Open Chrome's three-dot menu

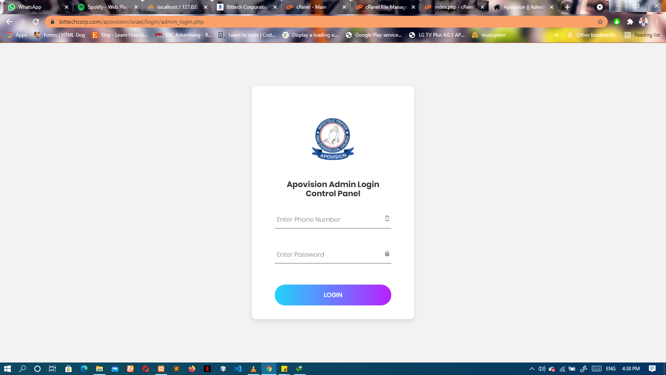tap(658, 22)
